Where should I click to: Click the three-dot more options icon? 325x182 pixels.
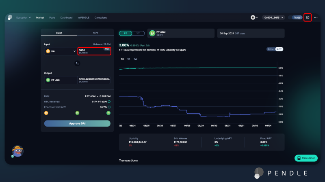pyautogui.click(x=316, y=17)
